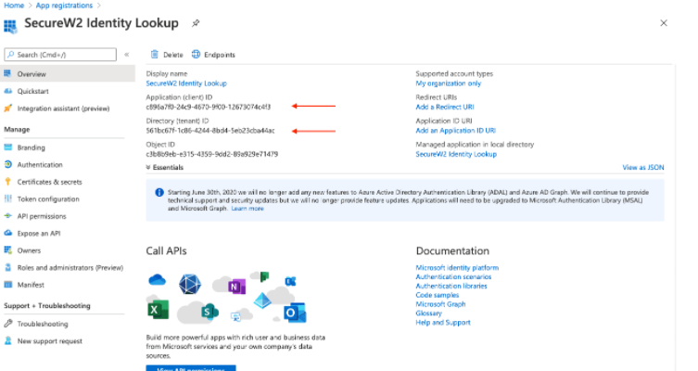Viewport: 698px width, 371px height.
Task: Click Add a Redirect URI link
Action: 445,107
